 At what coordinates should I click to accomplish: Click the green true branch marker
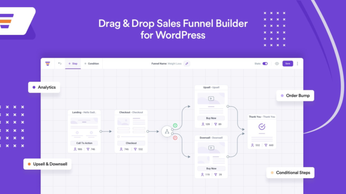point(175,125)
